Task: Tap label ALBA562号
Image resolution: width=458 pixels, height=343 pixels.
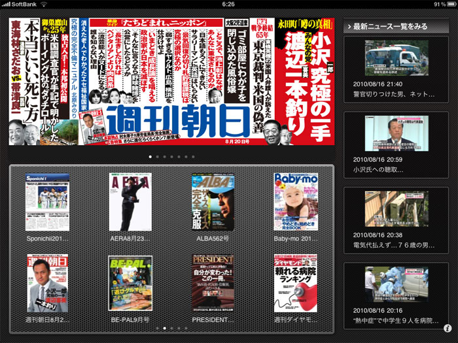Action: [213, 238]
